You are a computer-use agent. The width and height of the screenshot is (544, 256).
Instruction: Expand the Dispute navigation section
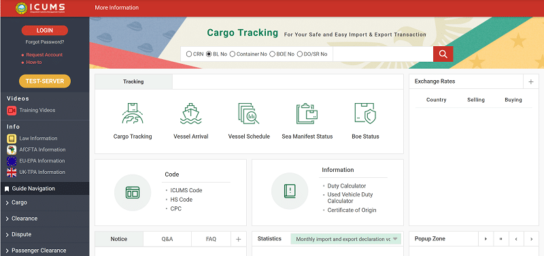pyautogui.click(x=45, y=234)
